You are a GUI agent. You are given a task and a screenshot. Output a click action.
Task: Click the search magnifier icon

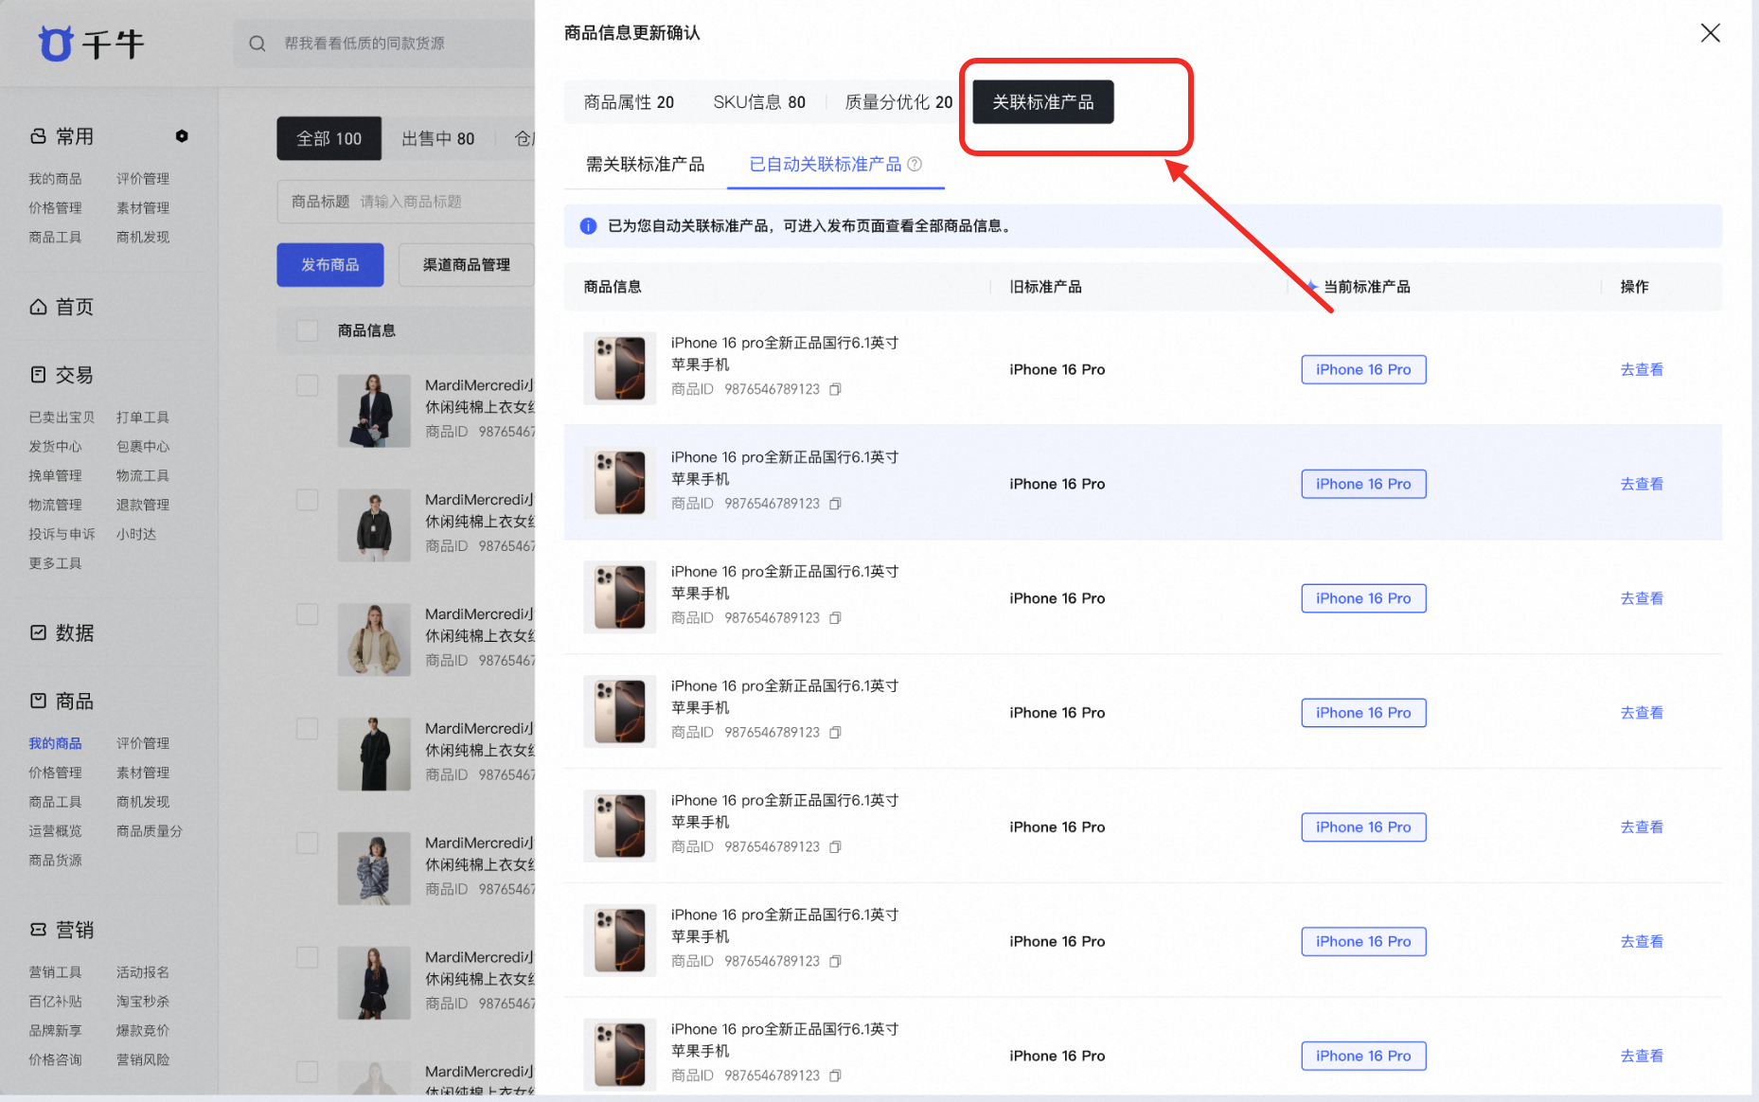tap(258, 44)
